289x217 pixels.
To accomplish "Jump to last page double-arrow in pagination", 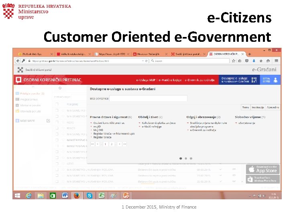I will point(125,144).
